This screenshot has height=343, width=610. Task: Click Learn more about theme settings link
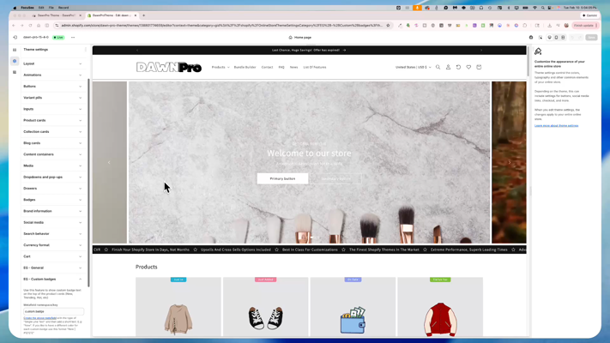point(556,125)
